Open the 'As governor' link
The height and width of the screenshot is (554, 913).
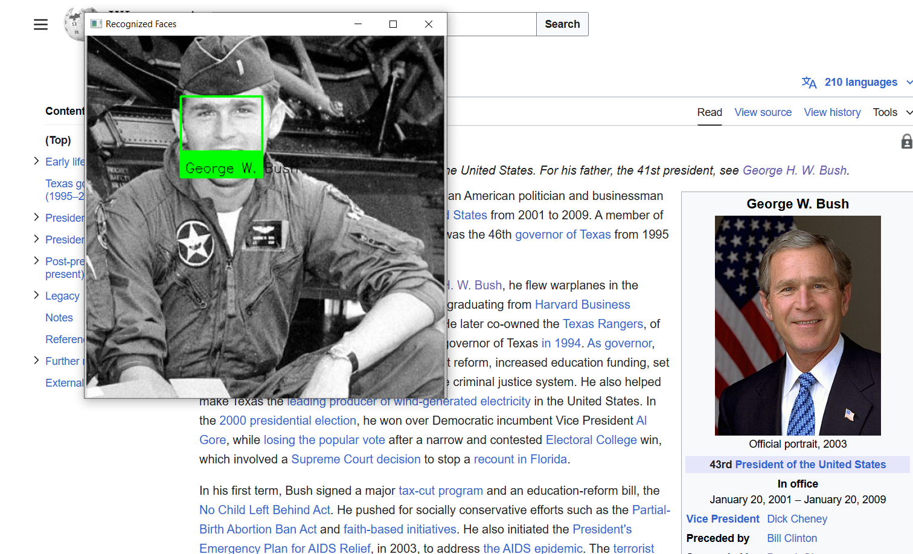click(x=620, y=343)
